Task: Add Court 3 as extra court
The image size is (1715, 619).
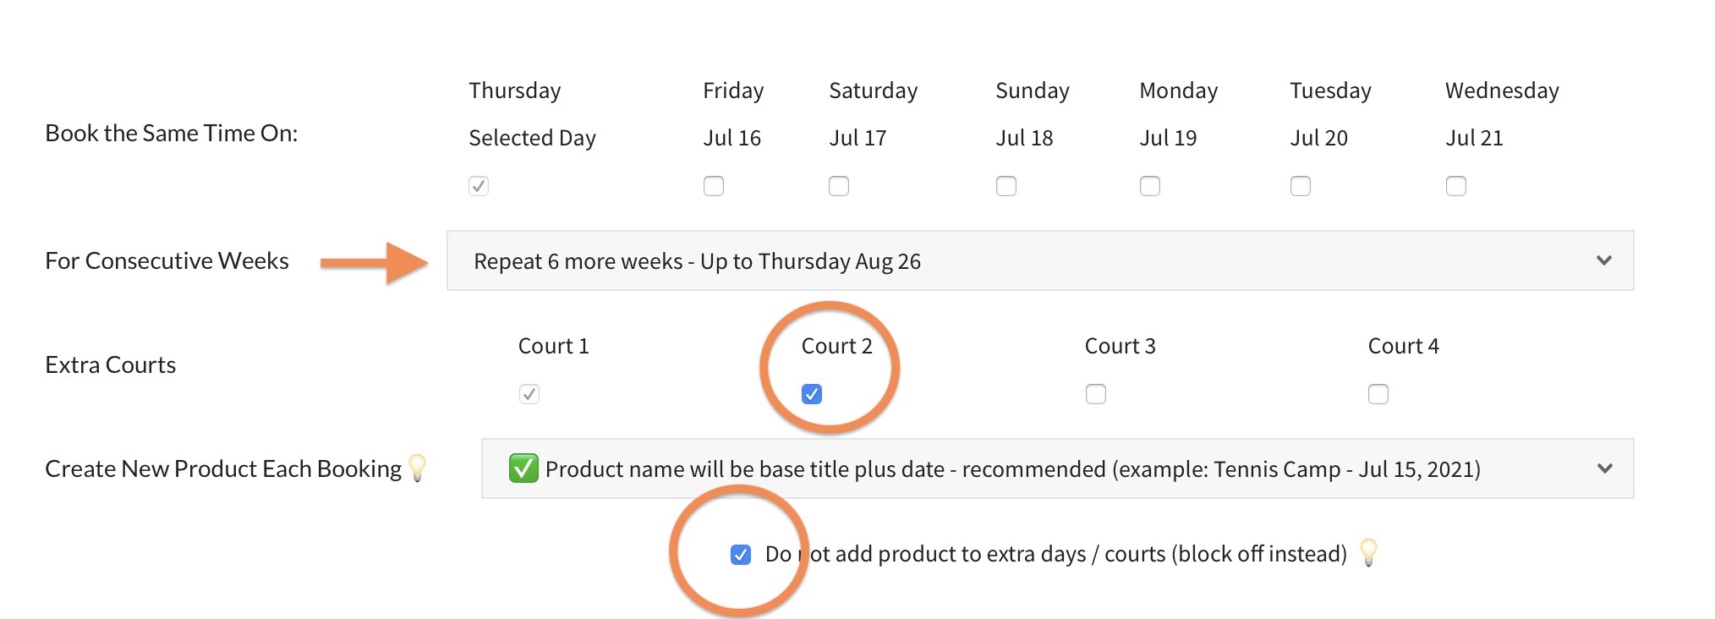Action: 1096,394
